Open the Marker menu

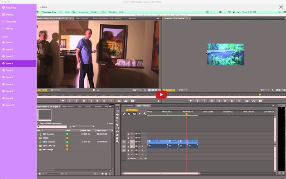click(95, 12)
